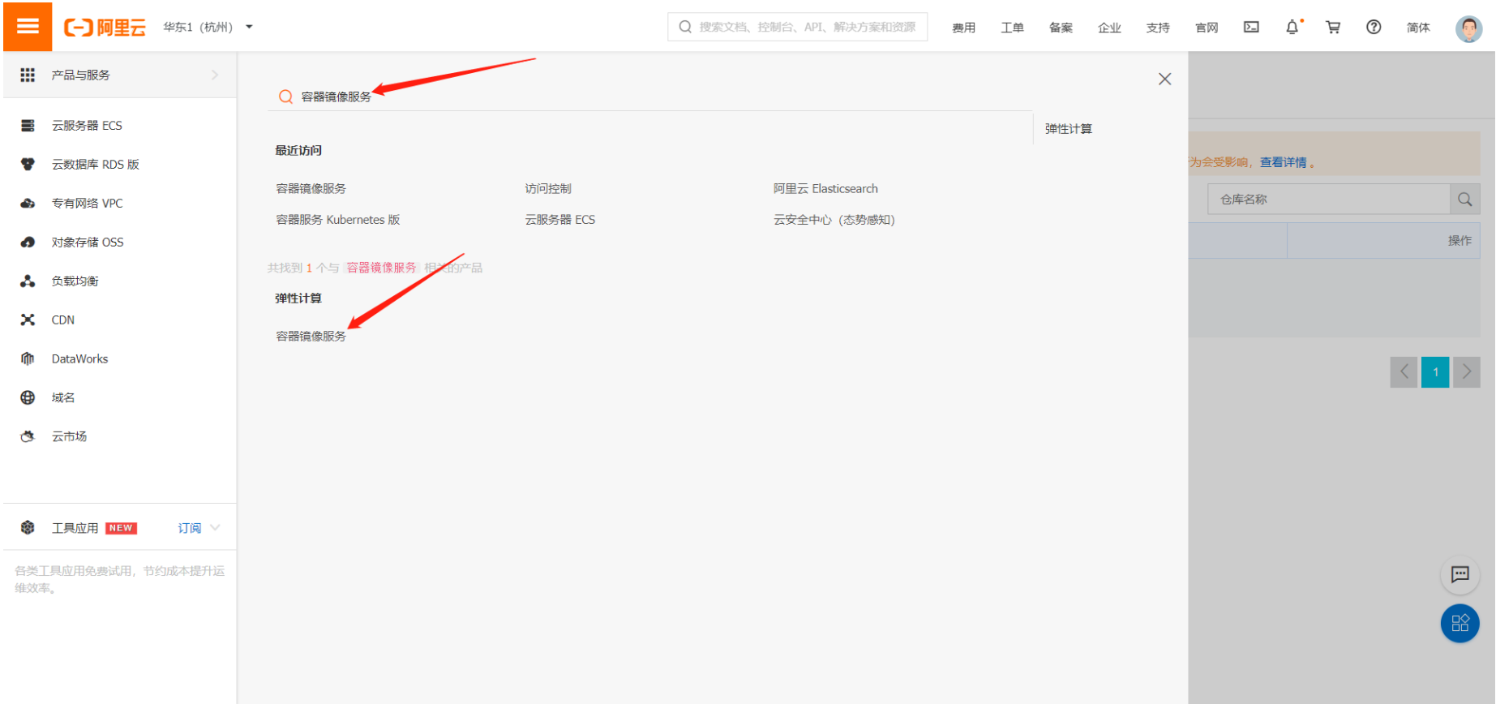Viewport: 1496px width, 704px height.
Task: Click the magnifier icon in product search
Action: (x=285, y=97)
